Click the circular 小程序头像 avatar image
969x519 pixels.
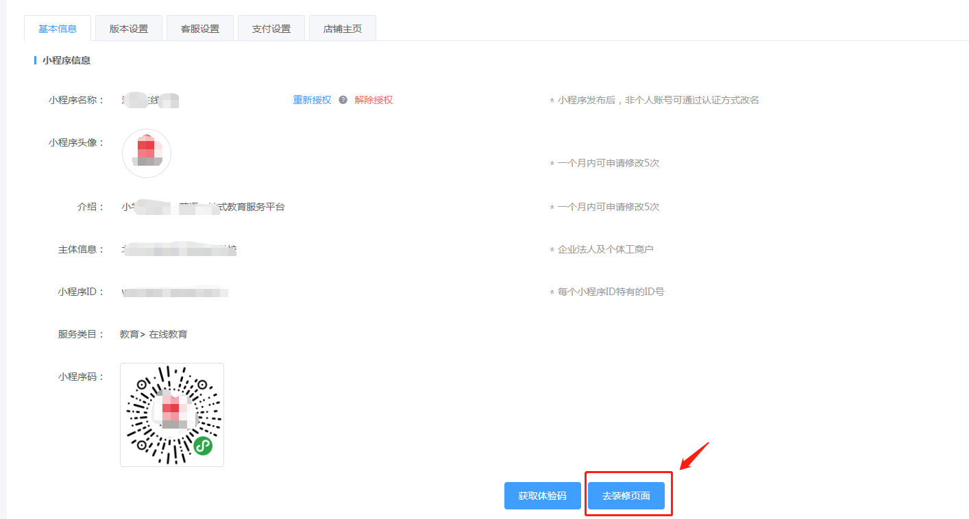pos(147,153)
